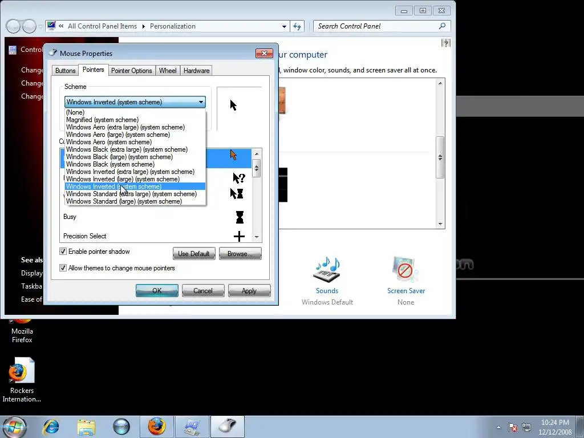Select the Precision Select crosshair pointer
The height and width of the screenshot is (438, 584).
click(239, 236)
